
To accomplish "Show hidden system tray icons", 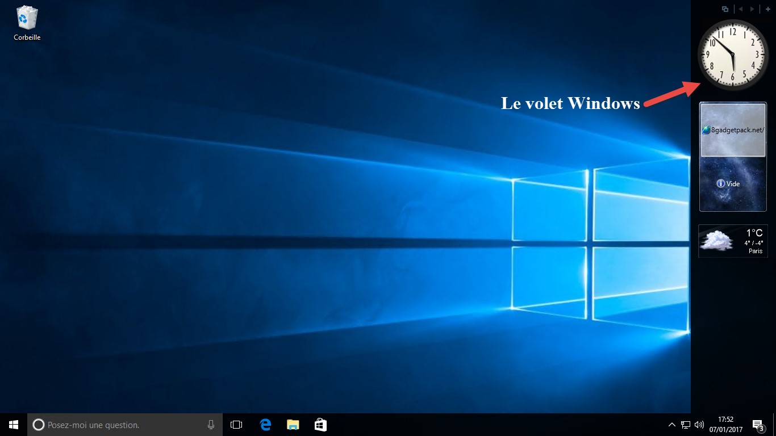I will pyautogui.click(x=672, y=425).
